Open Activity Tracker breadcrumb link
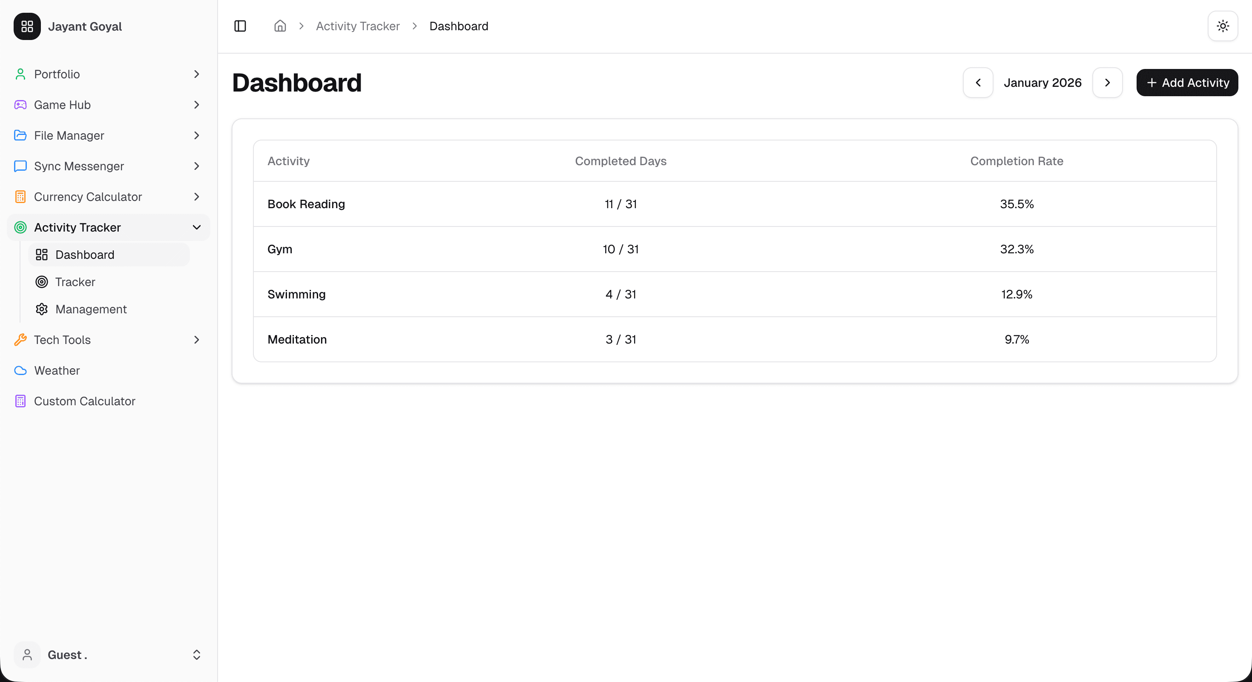This screenshot has height=682, width=1252. [358, 26]
